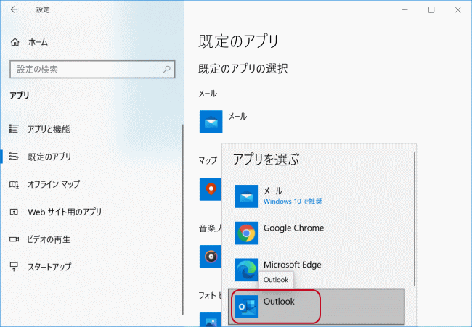
Task: Click the 既定のアプリの選択 heading
Action: point(243,69)
